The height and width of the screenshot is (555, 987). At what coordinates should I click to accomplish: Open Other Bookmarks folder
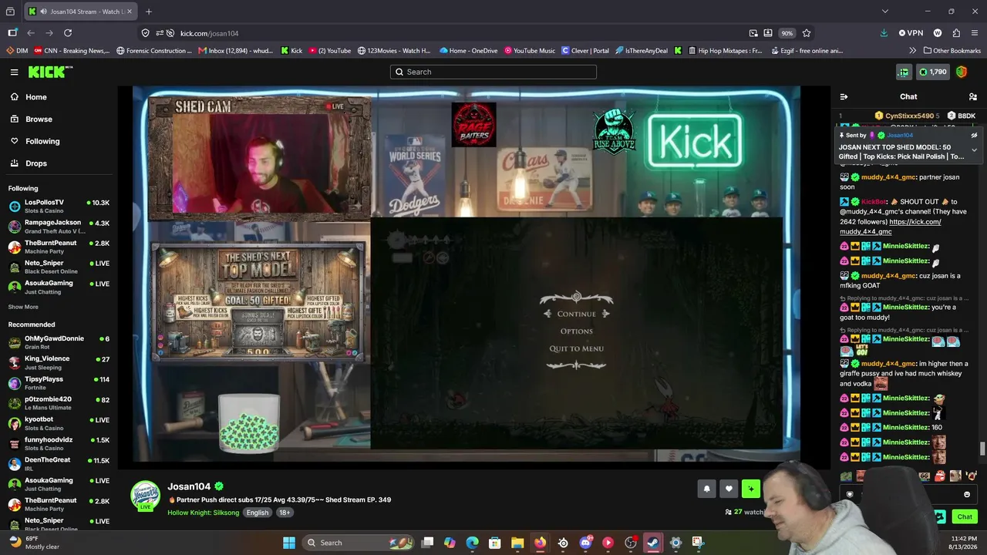[x=952, y=51]
